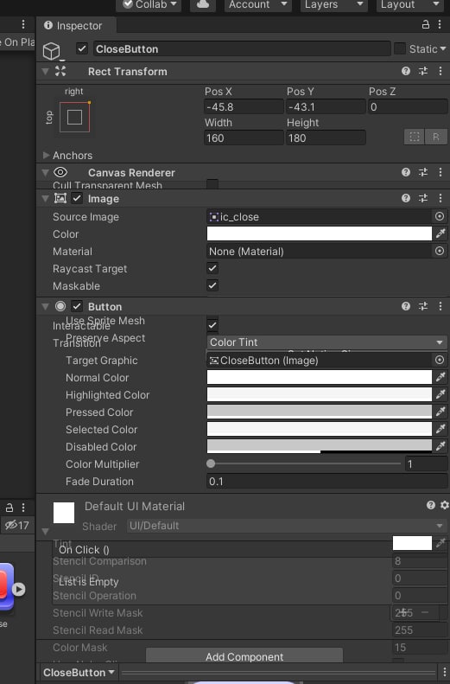The height and width of the screenshot is (684, 450).
Task: Click the Pressed Color swatch
Action: [319, 412]
